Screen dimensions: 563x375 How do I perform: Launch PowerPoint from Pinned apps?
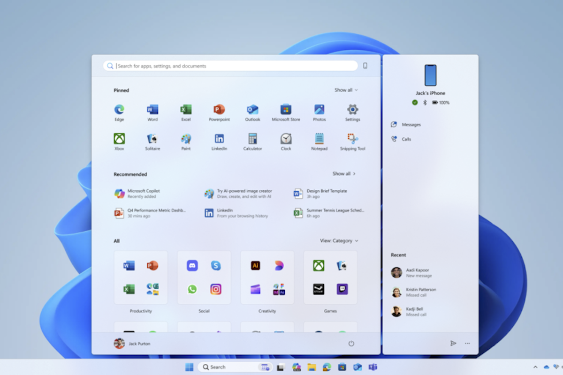[219, 110]
